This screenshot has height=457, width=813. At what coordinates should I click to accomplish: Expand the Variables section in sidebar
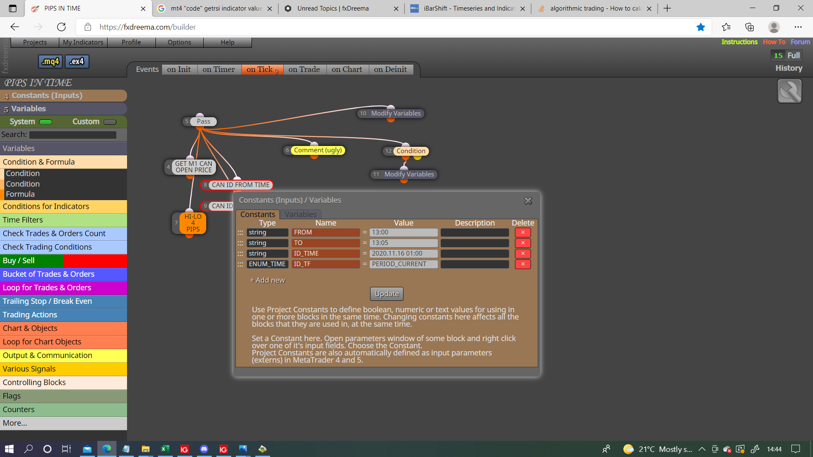[x=64, y=109]
